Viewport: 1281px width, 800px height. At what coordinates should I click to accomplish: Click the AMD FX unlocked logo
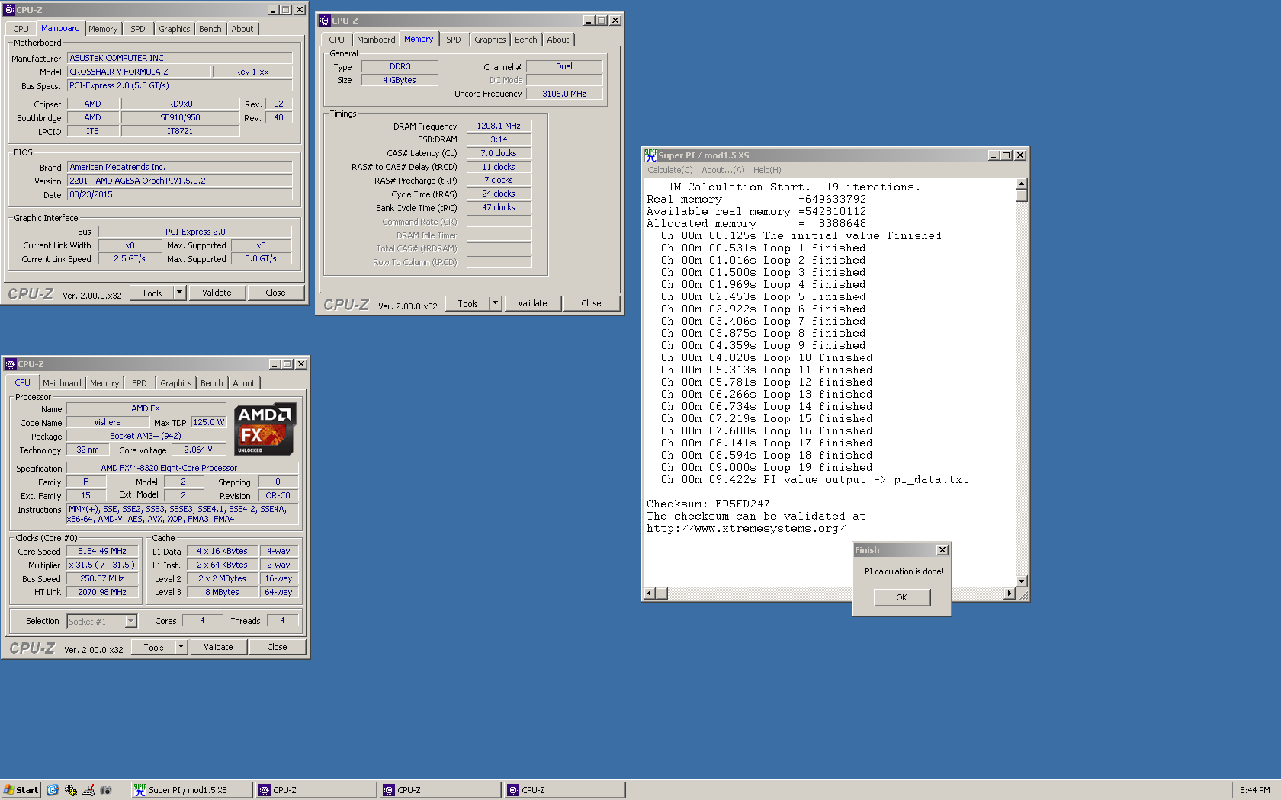265,429
